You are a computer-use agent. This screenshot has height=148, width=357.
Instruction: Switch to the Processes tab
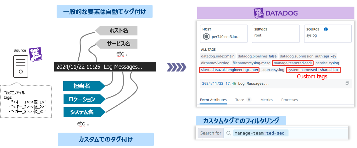click(x=289, y=100)
